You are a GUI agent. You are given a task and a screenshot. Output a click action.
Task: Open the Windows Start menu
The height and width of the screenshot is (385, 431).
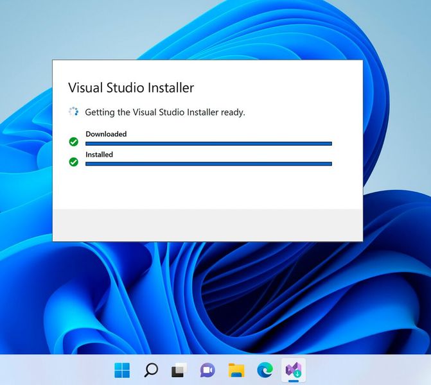click(x=122, y=370)
